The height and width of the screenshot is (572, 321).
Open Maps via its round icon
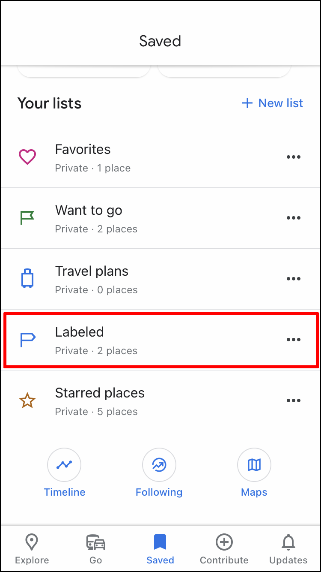point(254,465)
